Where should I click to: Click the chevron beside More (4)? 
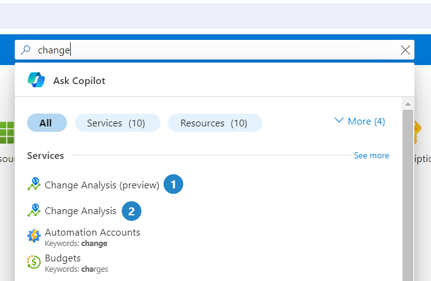click(339, 120)
